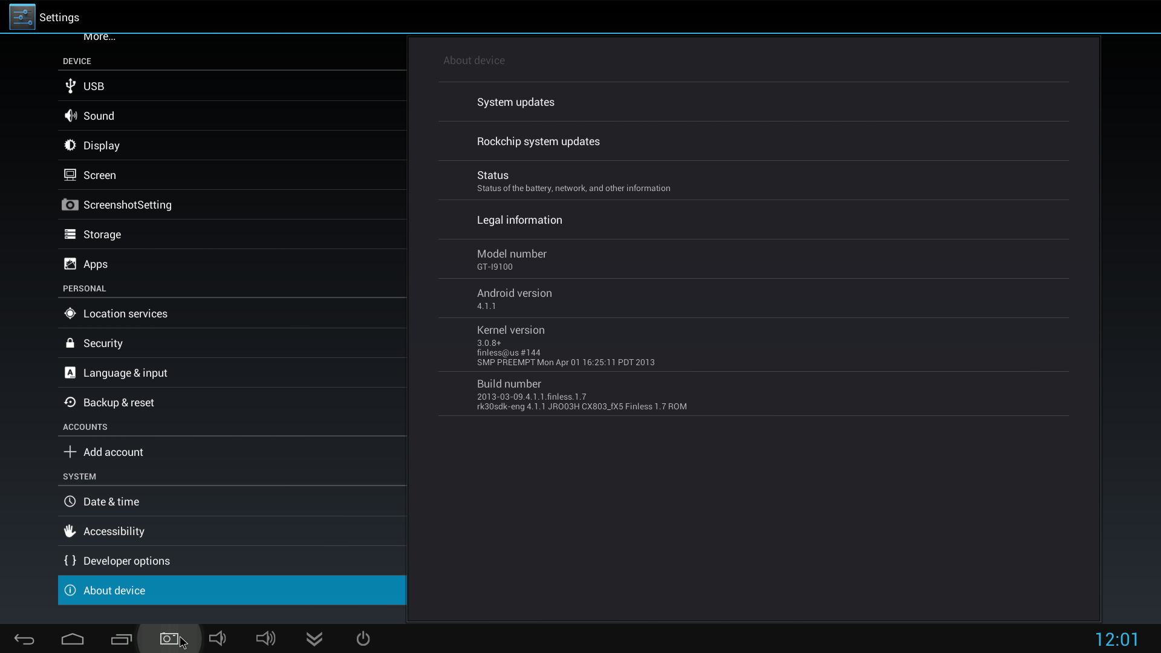Select About device in sidebar

(232, 590)
